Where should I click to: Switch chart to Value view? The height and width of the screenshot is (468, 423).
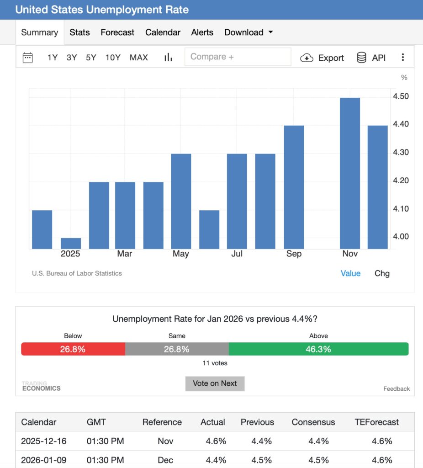(x=350, y=273)
